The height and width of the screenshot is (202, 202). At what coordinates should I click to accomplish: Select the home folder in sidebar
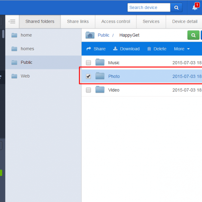click(x=43, y=35)
